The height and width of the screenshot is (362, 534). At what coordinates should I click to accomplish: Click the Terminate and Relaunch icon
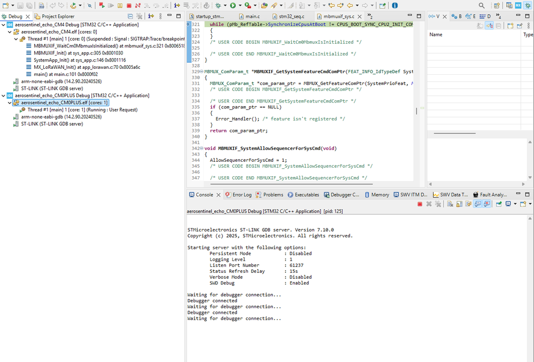(x=101, y=5)
